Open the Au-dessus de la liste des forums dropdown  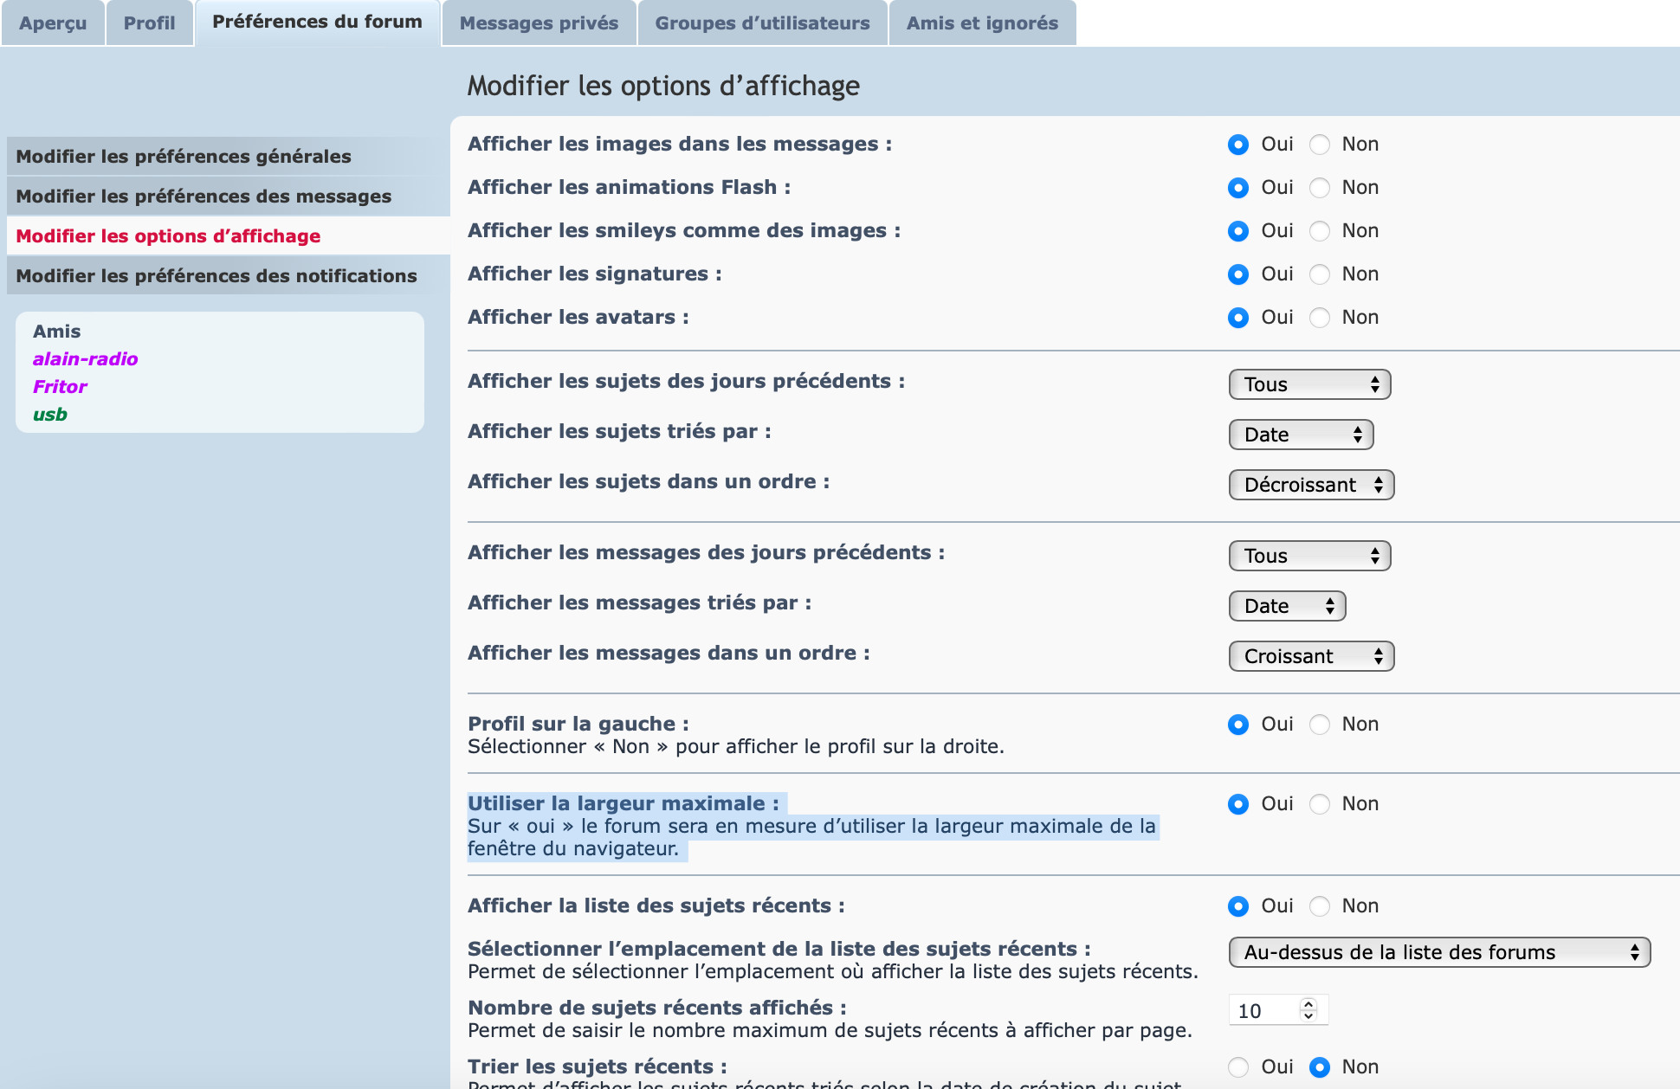pos(1439,952)
